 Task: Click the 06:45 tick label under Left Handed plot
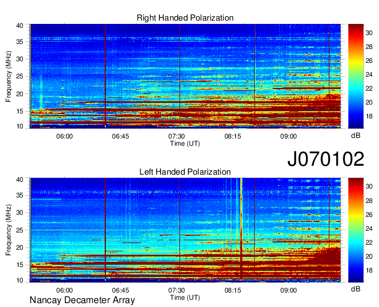pos(120,290)
